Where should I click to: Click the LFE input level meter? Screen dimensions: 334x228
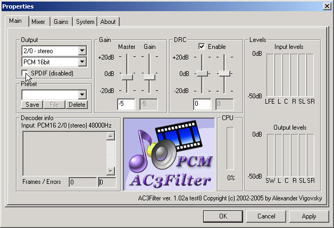point(270,75)
